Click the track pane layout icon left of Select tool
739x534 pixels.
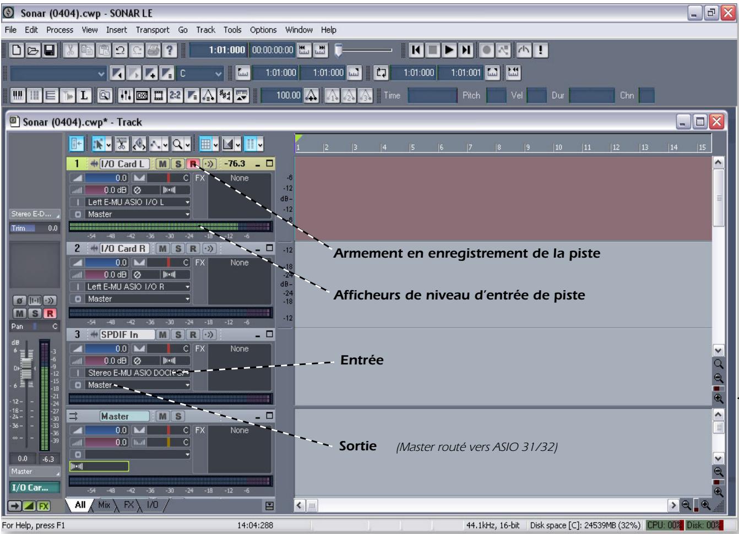[77, 144]
